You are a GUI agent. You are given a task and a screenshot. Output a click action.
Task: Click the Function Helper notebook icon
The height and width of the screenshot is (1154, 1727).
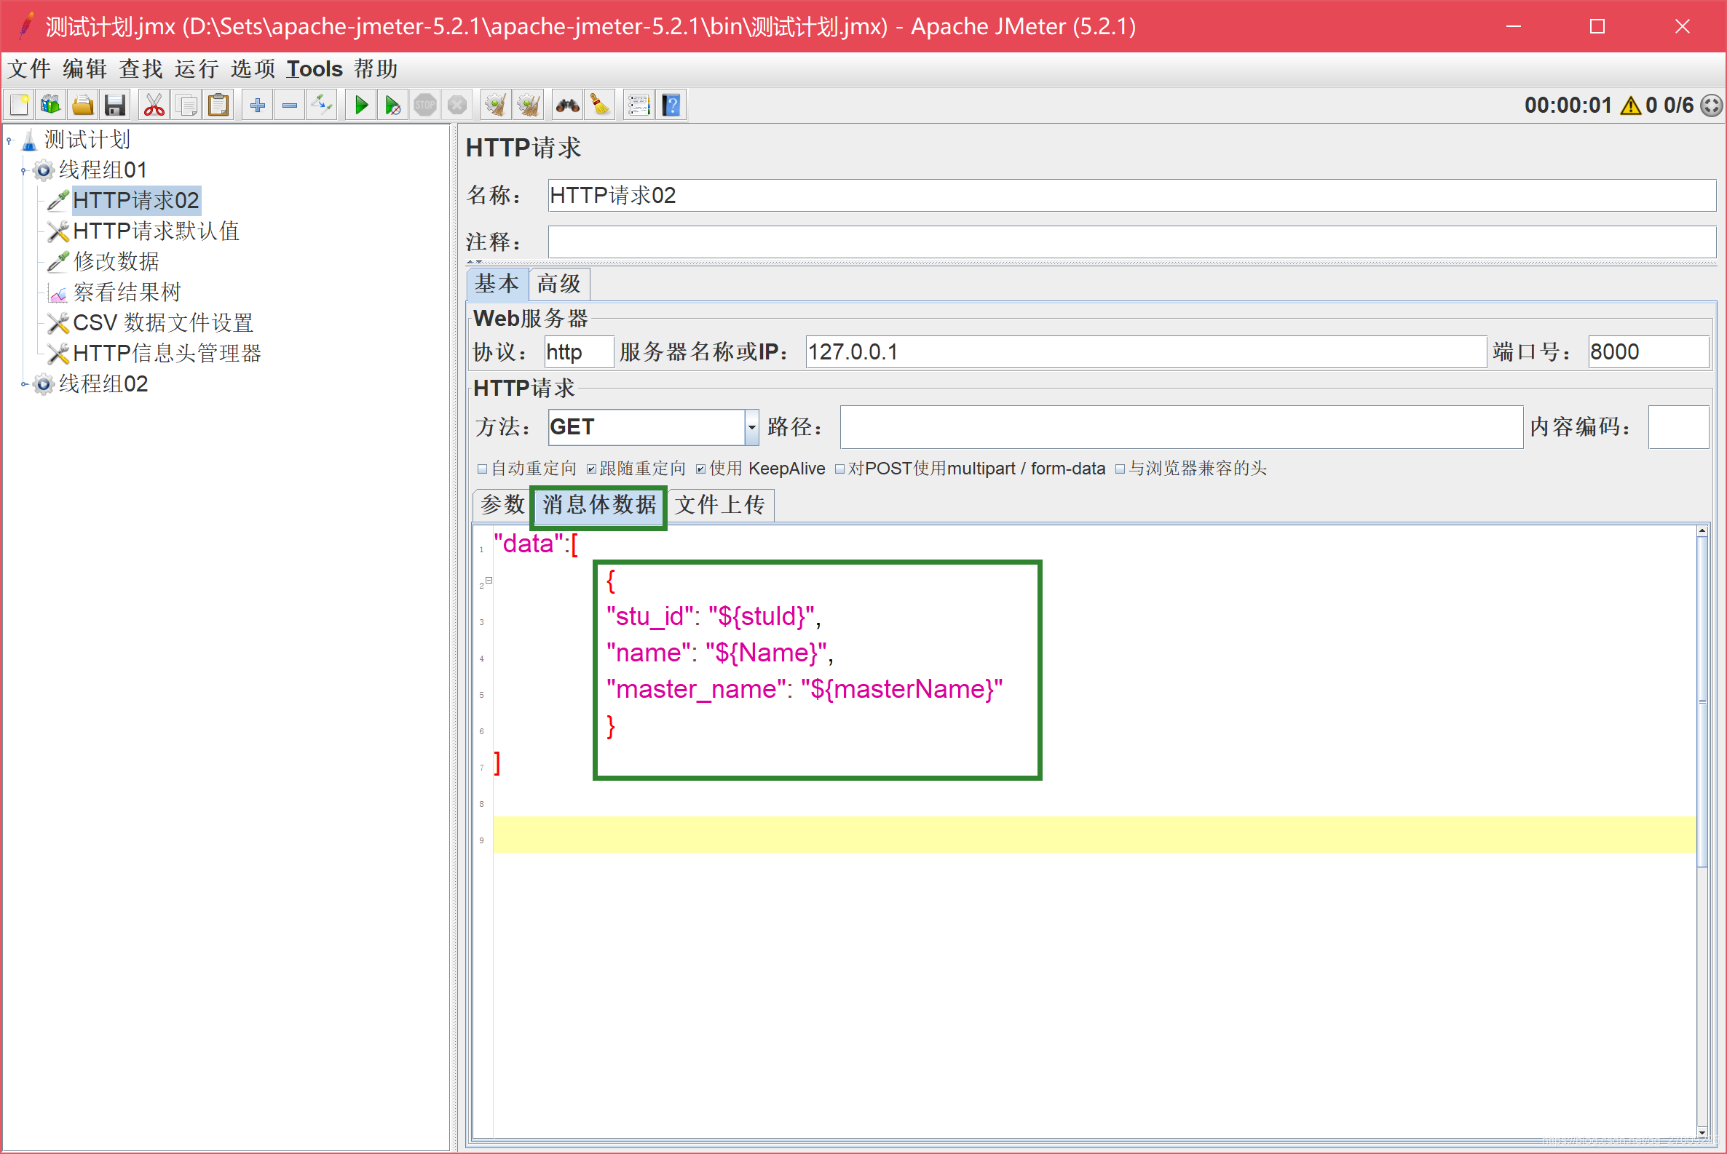click(638, 106)
